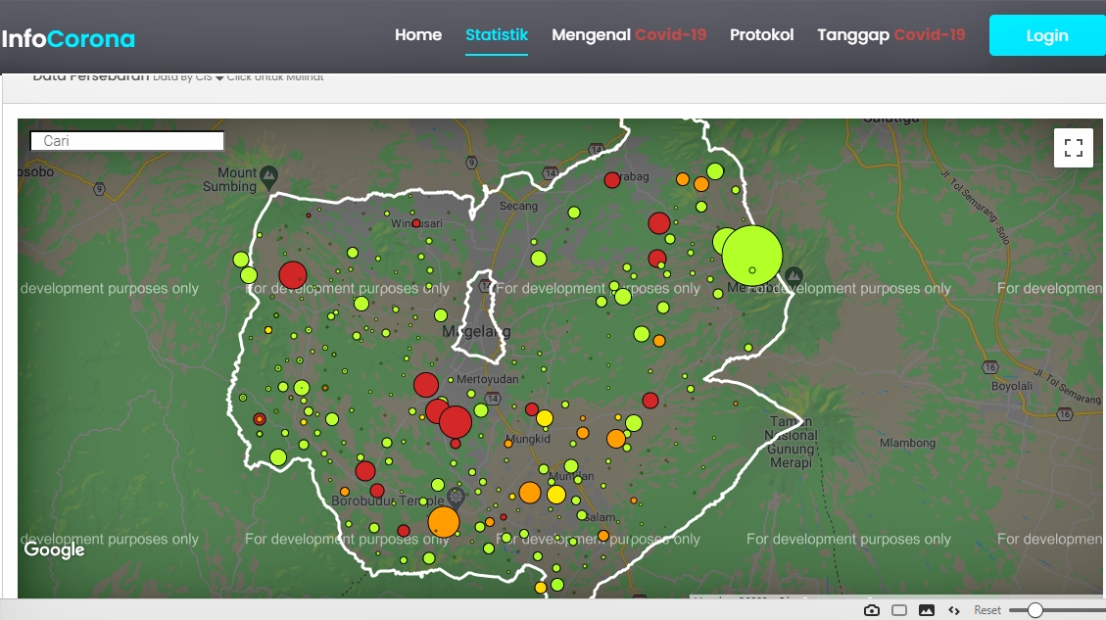1106x620 pixels.
Task: Click route 16 shield above Boyolali
Action: tap(990, 366)
